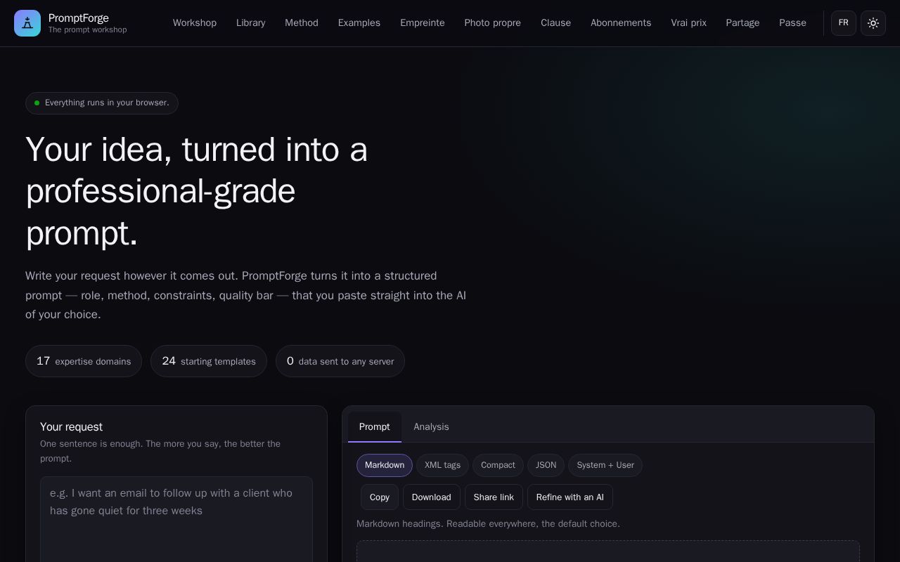Select the Compact output format
900x562 pixels.
tap(498, 465)
